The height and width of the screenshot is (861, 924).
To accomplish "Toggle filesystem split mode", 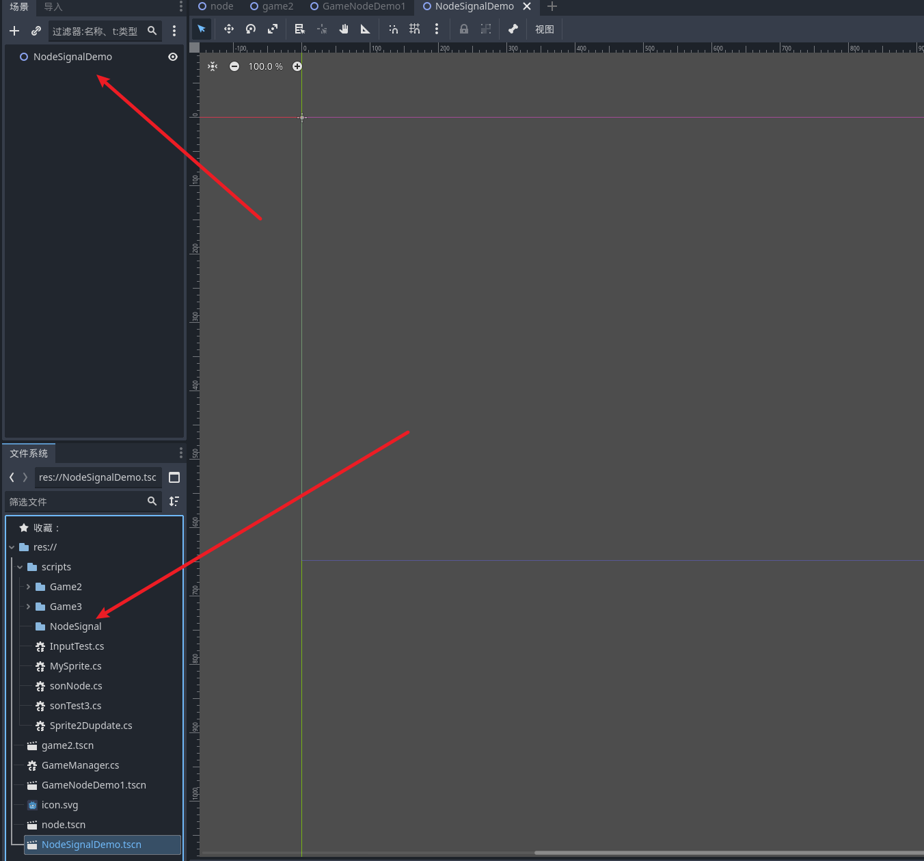I will coord(174,477).
